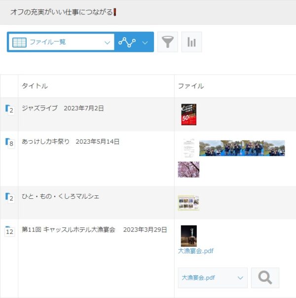Click the workflow graph view icon
This screenshot has width=296, height=298.
127,42
